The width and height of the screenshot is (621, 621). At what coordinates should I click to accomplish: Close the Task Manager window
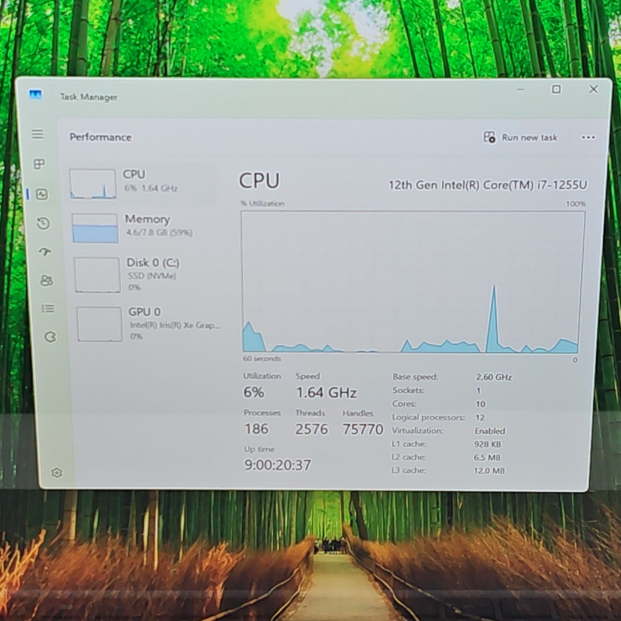coord(594,89)
